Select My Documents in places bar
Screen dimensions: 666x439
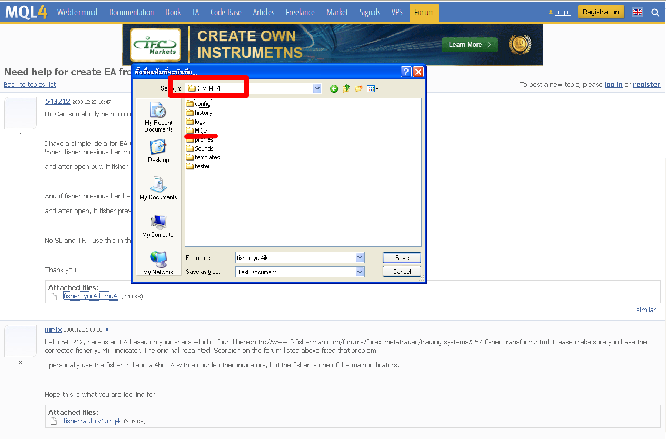click(158, 188)
